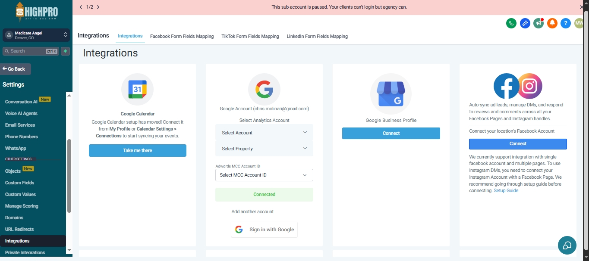Click inside the sidebar search field
The height and width of the screenshot is (261, 589).
click(x=30, y=51)
